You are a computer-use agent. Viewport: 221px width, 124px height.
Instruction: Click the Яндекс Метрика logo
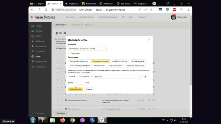45,17
